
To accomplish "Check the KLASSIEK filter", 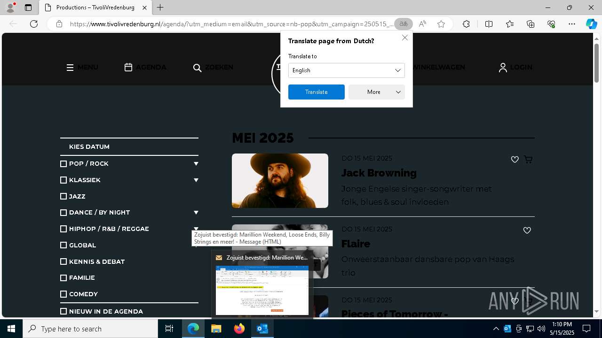I will pyautogui.click(x=63, y=180).
